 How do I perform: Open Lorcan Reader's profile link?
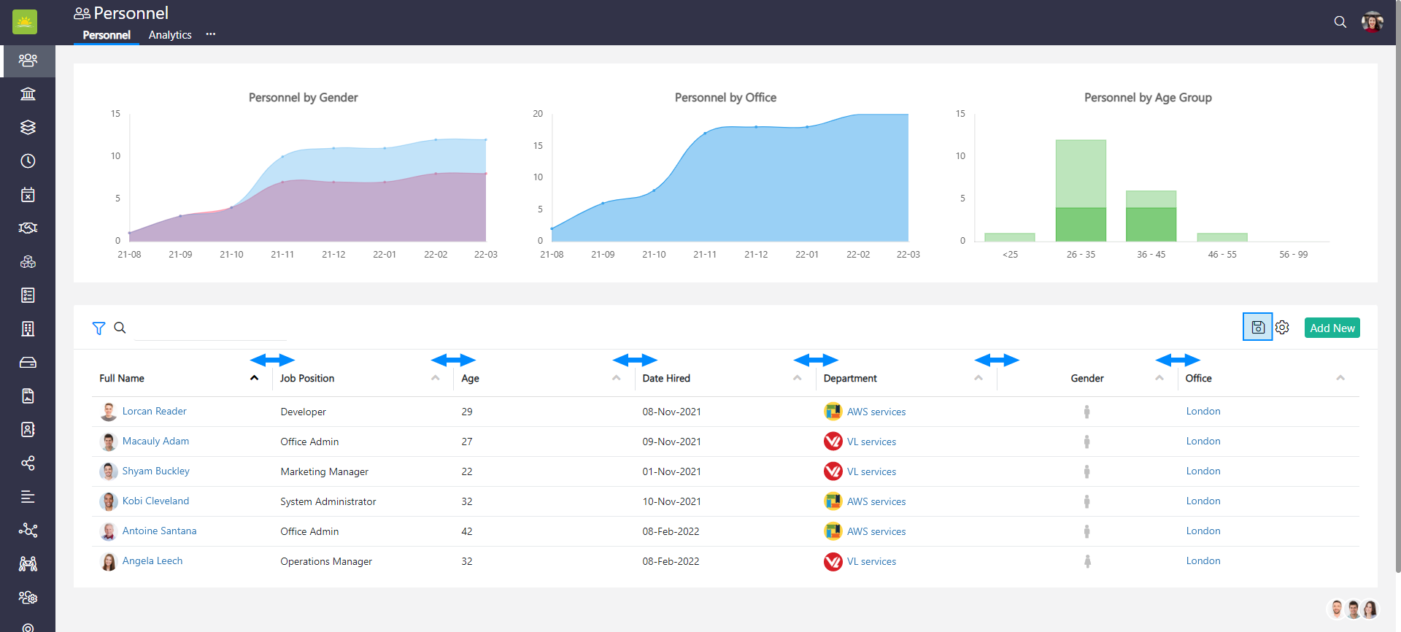(x=154, y=412)
